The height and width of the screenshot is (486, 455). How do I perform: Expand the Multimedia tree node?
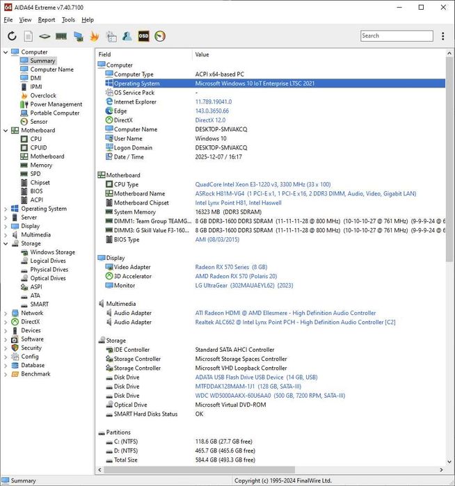pos(6,234)
